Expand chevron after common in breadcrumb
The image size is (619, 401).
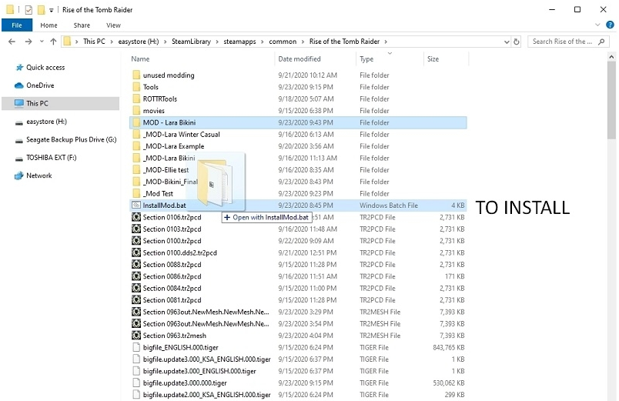[303, 42]
